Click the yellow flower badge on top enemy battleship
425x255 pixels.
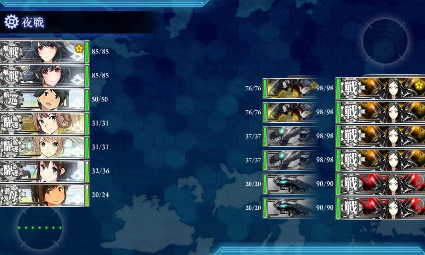tap(419, 86)
